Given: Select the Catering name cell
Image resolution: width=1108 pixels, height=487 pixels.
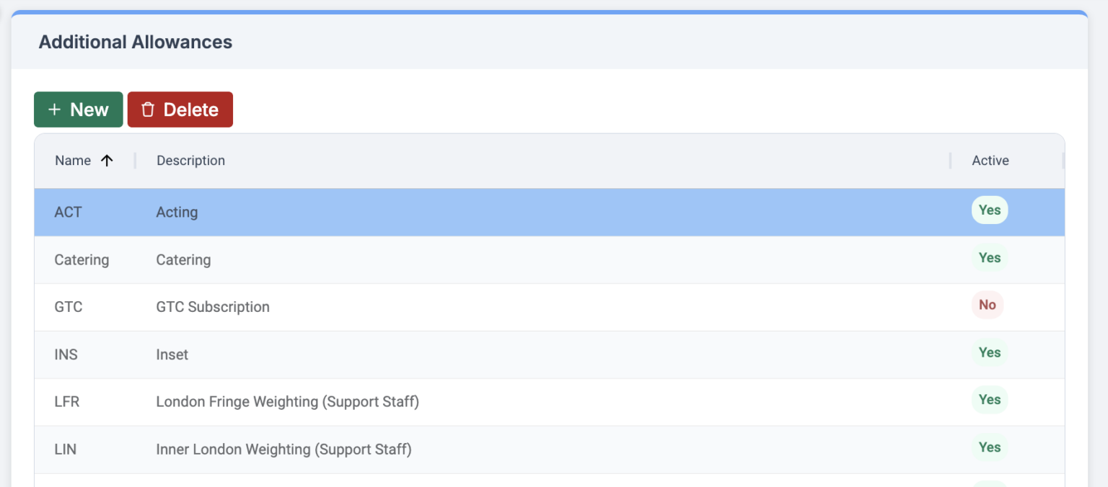Looking at the screenshot, I should pos(82,260).
